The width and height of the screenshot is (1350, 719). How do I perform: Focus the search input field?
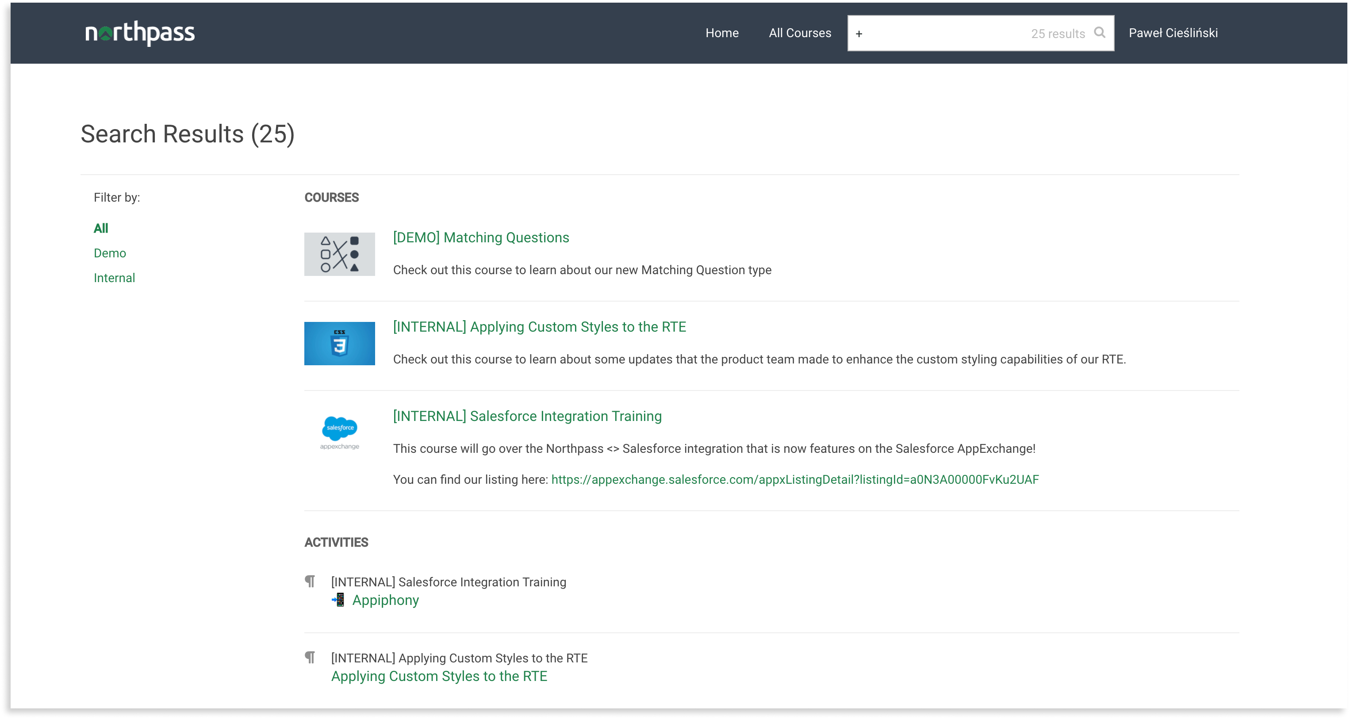pyautogui.click(x=943, y=34)
